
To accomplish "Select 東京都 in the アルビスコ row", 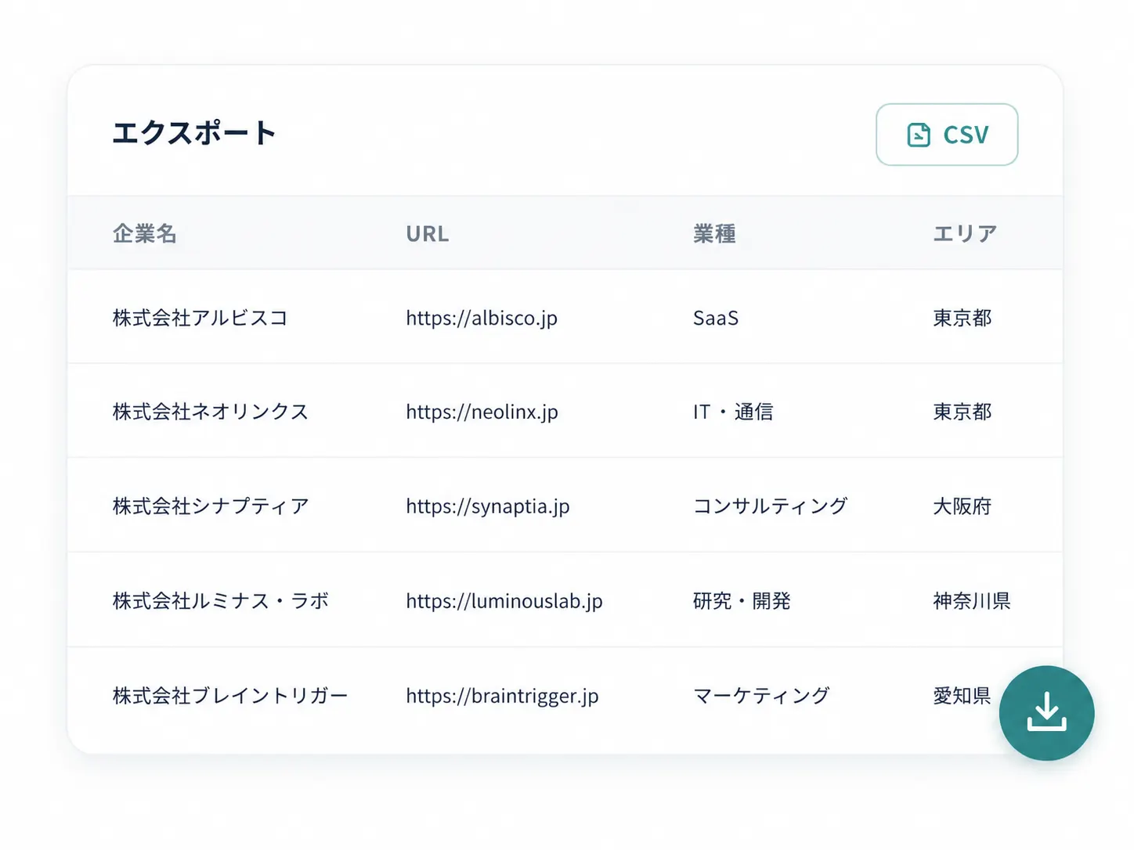I will (x=962, y=318).
